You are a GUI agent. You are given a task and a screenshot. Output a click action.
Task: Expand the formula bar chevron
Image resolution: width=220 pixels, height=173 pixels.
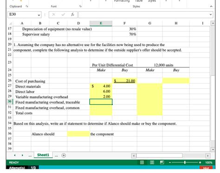click(211, 14)
